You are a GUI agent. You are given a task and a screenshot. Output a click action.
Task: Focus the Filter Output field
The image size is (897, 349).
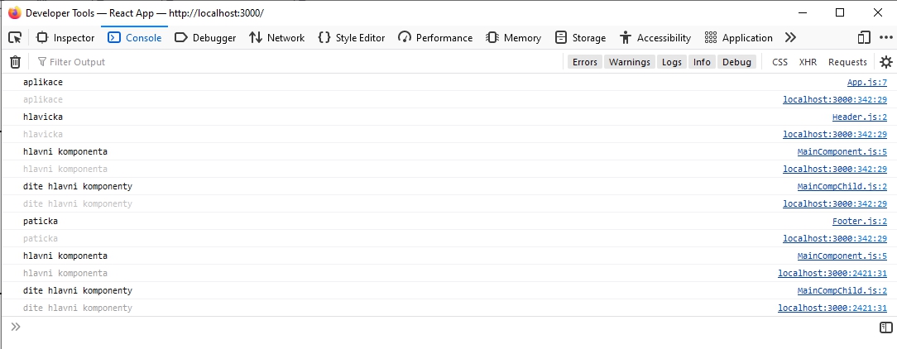coord(297,62)
